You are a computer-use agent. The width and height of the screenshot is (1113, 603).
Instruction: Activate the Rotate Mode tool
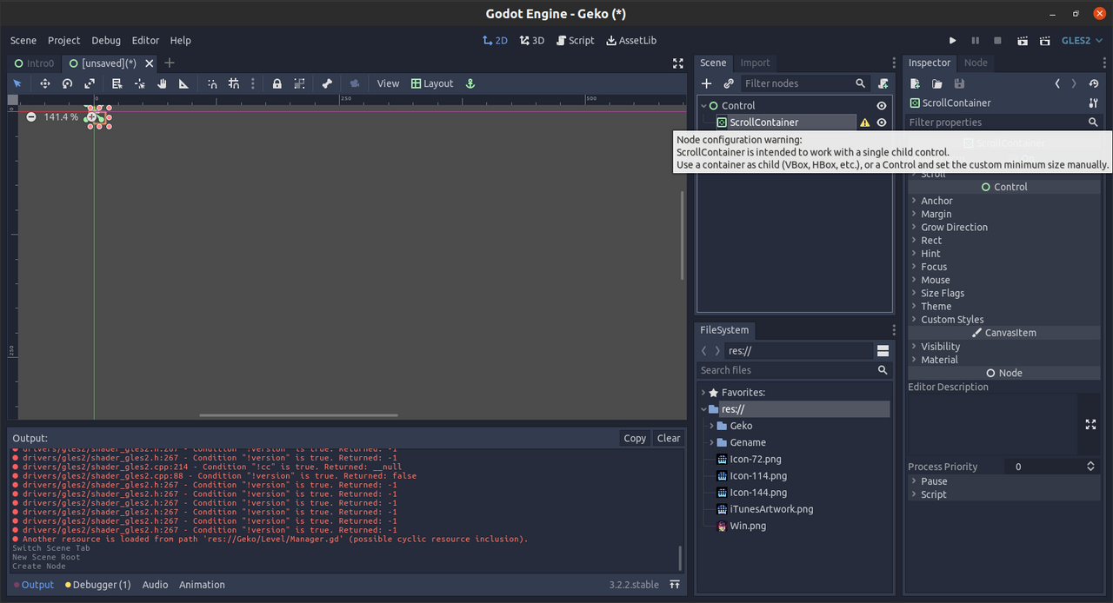point(67,83)
